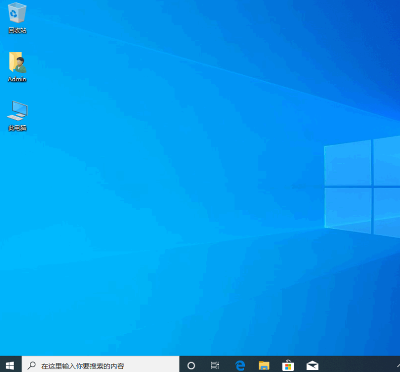The width and height of the screenshot is (400, 372).
Task: Activate Cortana with its taskbar icon
Action: [191, 365]
